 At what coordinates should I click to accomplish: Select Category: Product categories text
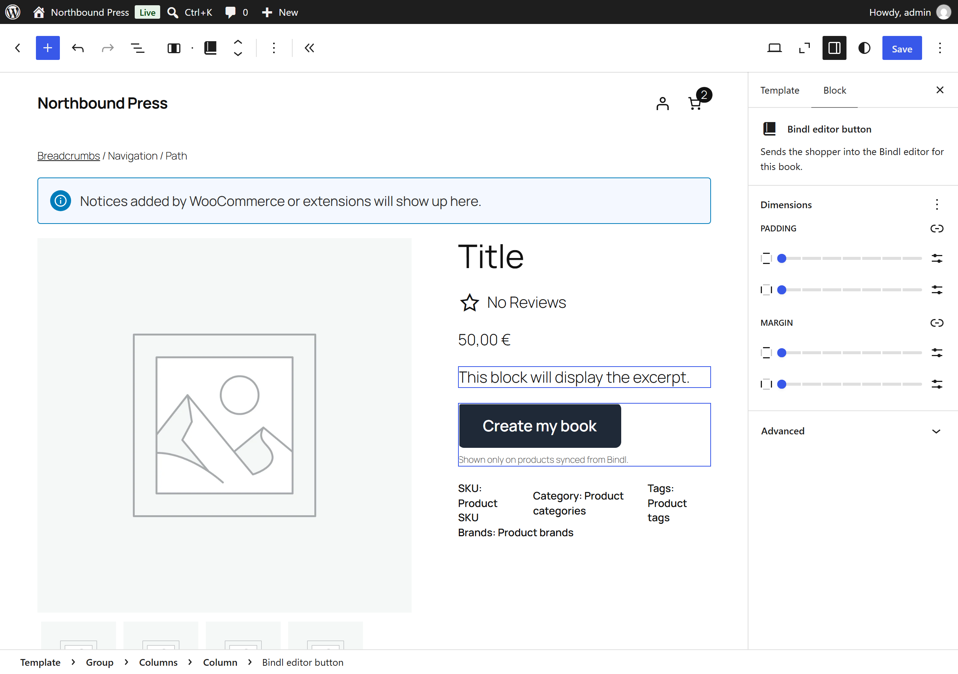578,503
